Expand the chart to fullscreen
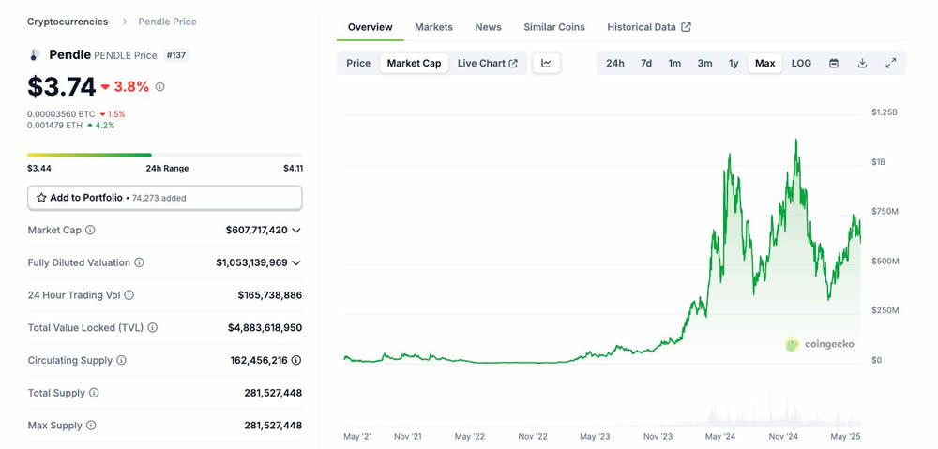Image resolution: width=938 pixels, height=449 pixels. (x=891, y=64)
